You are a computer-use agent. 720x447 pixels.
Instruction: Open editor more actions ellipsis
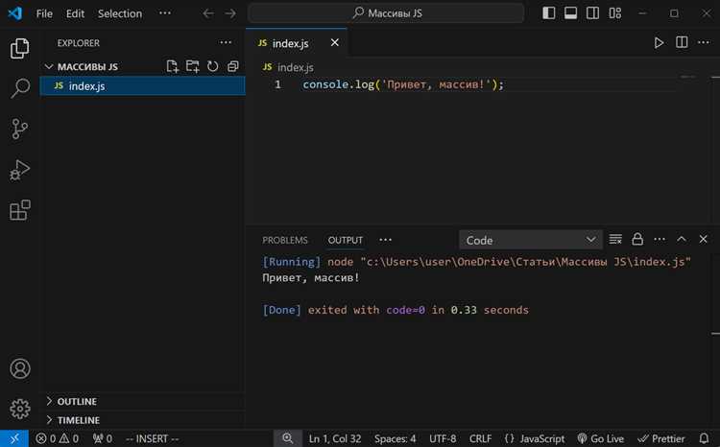coord(704,42)
